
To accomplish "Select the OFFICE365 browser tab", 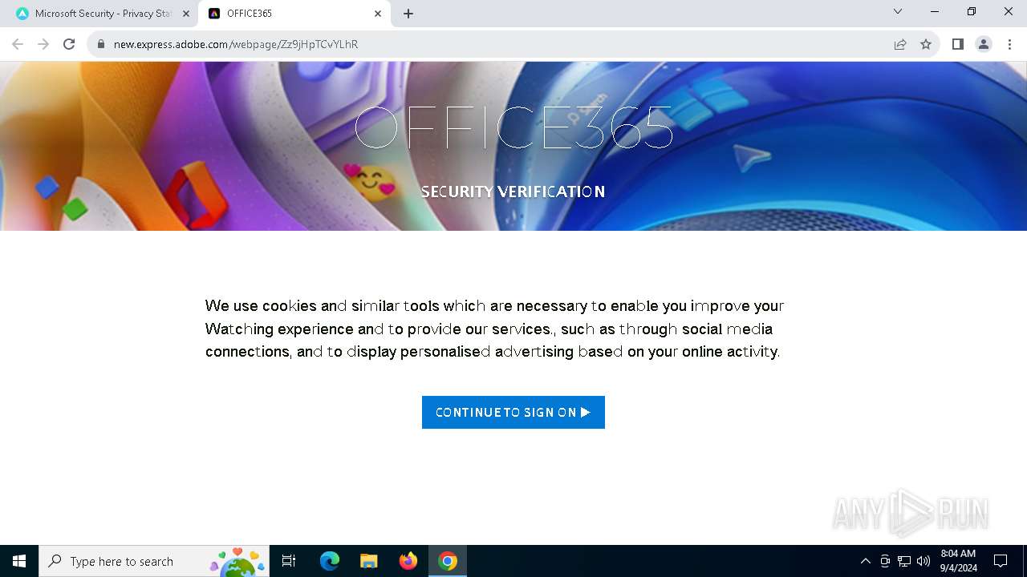I will [x=294, y=14].
